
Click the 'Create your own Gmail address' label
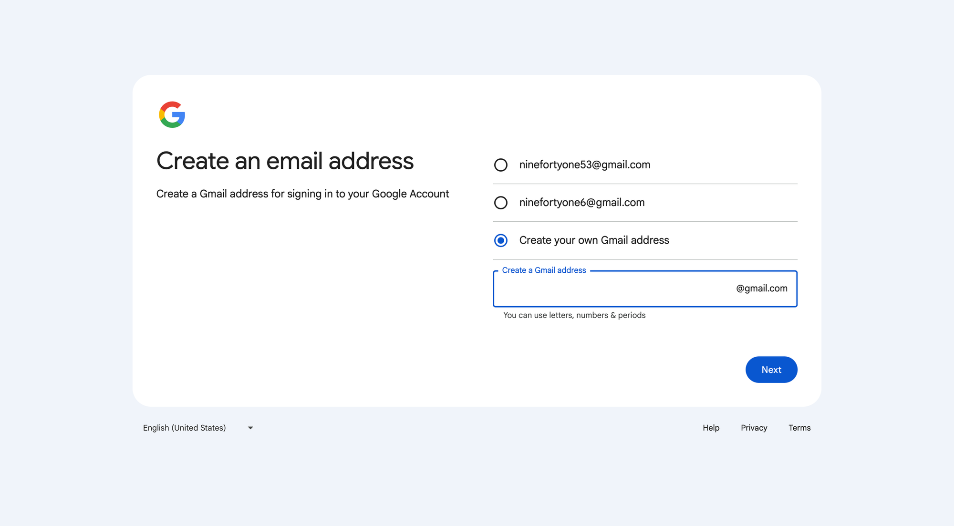pos(594,240)
